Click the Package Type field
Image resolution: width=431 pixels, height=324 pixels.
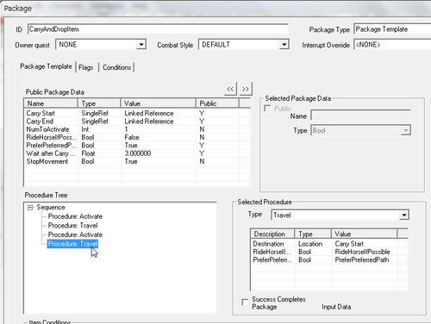(392, 29)
